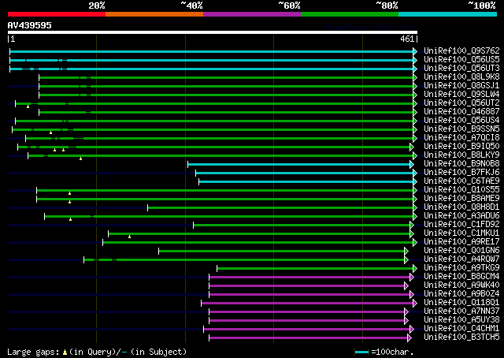Image resolution: width=504 pixels, height=358 pixels.
Task: Open hit UniRef100_Q8L9K8
Action: pyautogui.click(x=461, y=77)
